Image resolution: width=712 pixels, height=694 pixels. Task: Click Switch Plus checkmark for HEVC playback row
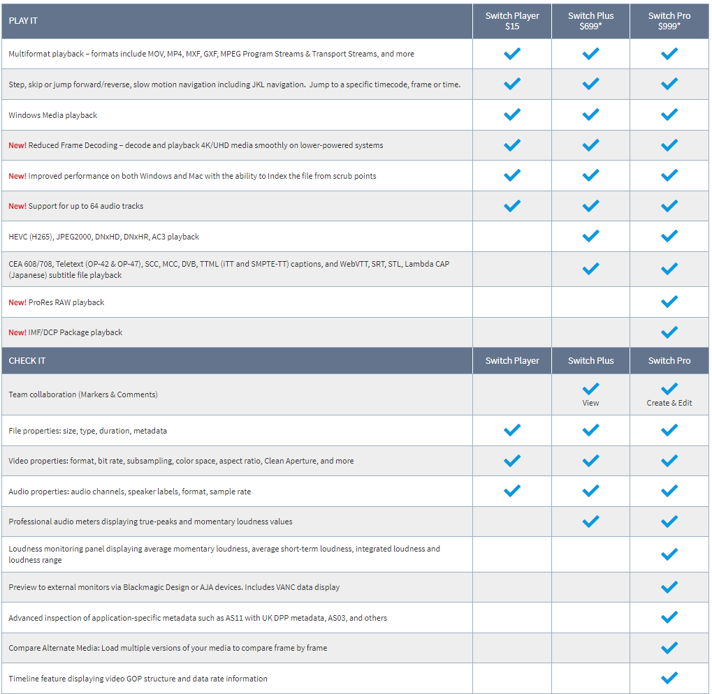coord(590,236)
